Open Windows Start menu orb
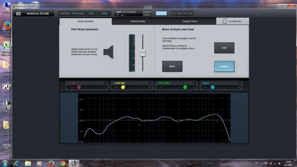297x167 pixels. point(5,163)
